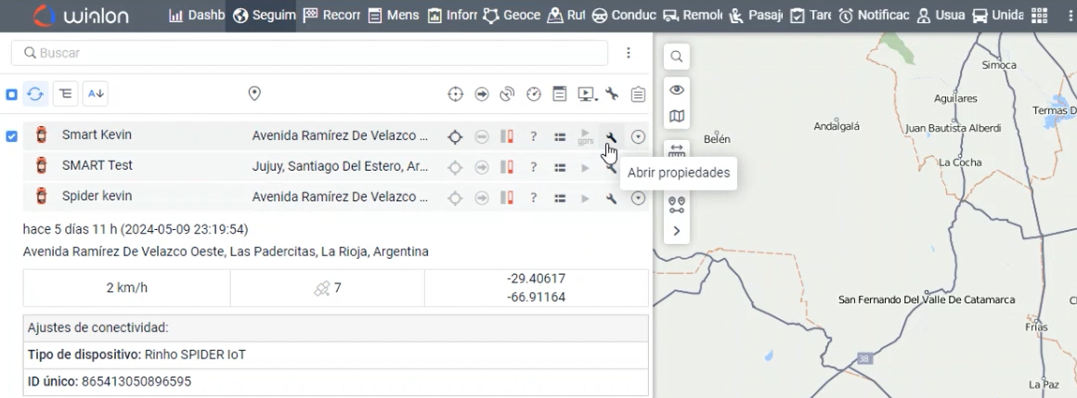Click the satellite connection column header
1077x398 pixels.
[x=507, y=94]
